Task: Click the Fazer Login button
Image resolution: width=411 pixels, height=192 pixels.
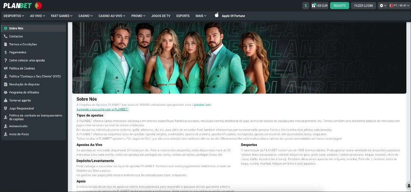Action: [363, 6]
